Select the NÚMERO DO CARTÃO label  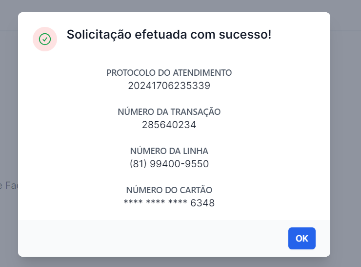169,190
